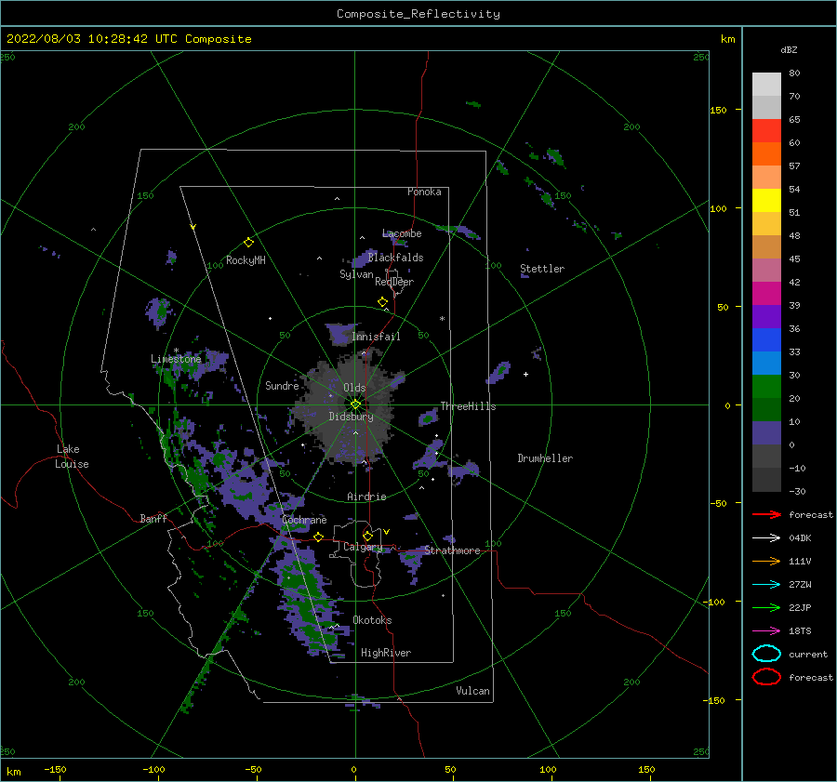Click the Ponoka label

[x=424, y=192]
